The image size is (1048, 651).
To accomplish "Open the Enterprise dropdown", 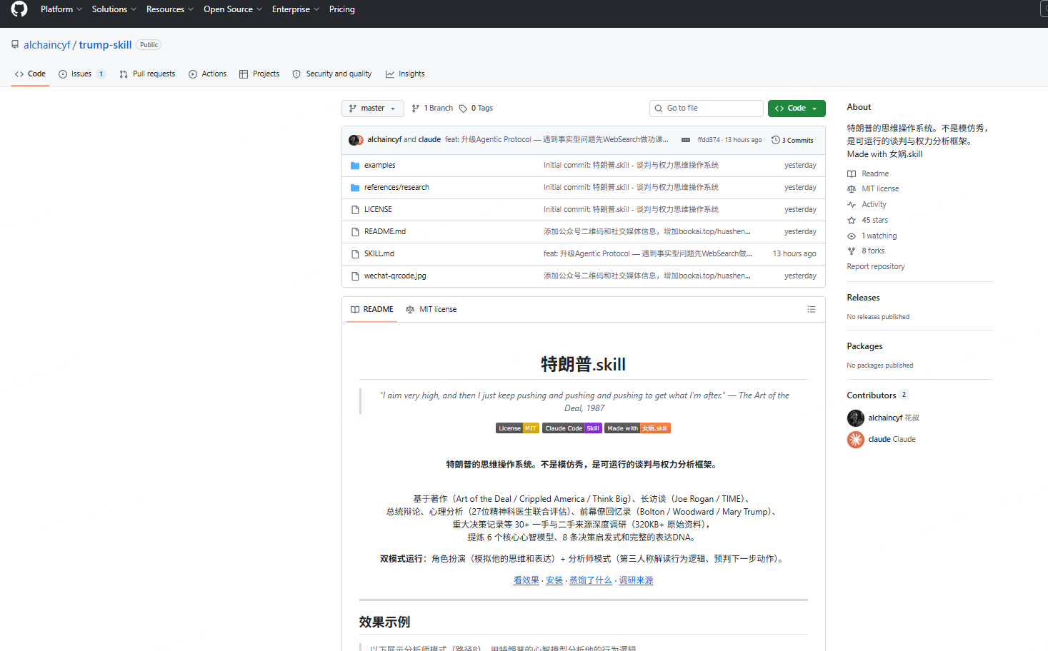I will point(296,9).
